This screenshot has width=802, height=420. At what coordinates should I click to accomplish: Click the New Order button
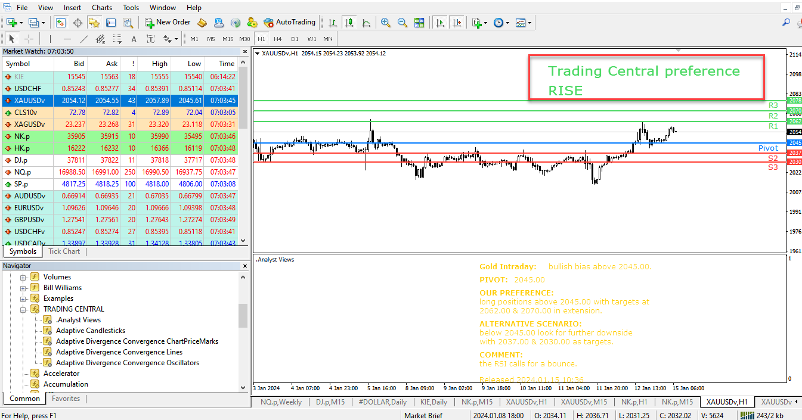coord(168,23)
